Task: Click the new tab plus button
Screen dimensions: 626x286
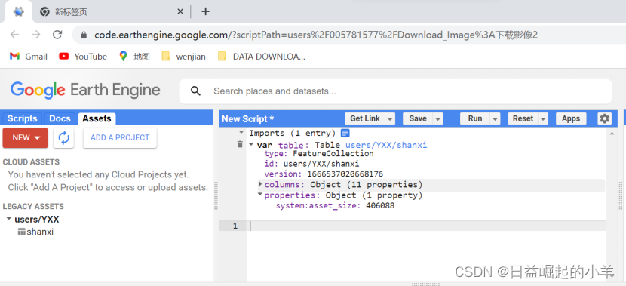Action: (205, 11)
